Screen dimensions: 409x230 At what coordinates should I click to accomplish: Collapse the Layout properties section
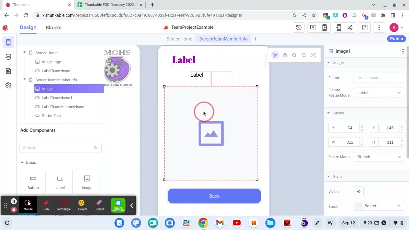click(328, 113)
